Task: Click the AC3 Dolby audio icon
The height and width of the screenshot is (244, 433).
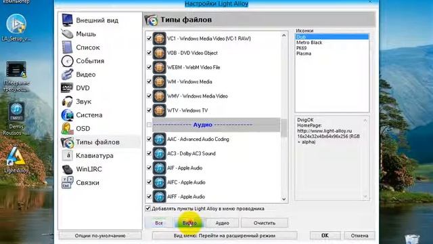Action: (159, 154)
